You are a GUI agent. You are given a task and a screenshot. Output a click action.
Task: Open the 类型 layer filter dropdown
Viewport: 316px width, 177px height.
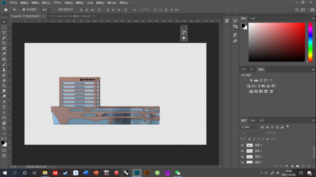[249, 127]
